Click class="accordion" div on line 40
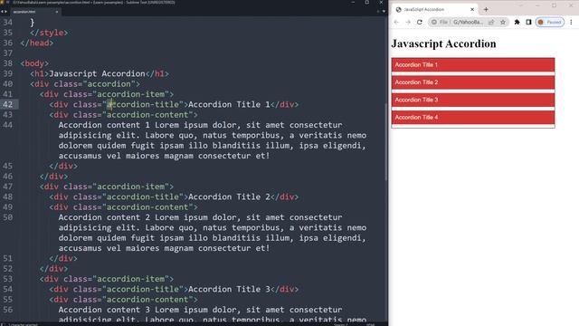This screenshot has height=326, width=579. [85, 84]
